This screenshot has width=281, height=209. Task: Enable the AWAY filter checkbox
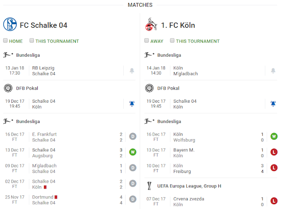point(147,41)
